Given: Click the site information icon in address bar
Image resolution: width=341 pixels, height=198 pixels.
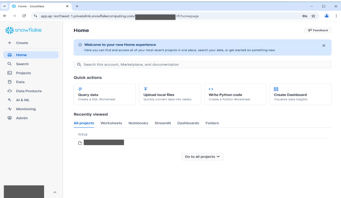Looking at the screenshot, I should click(x=36, y=16).
